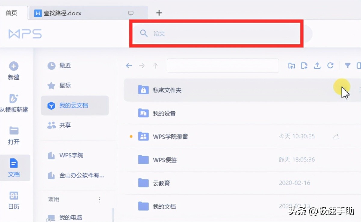The image size is (361, 222).
Task: Click the new document icon near upload
Action: coord(304,65)
